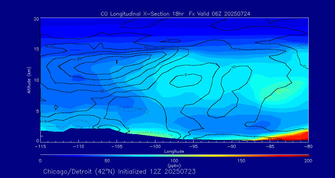335x178 pixels.
Task: Select the "-90" longitude tick label
Action: pos(232,147)
